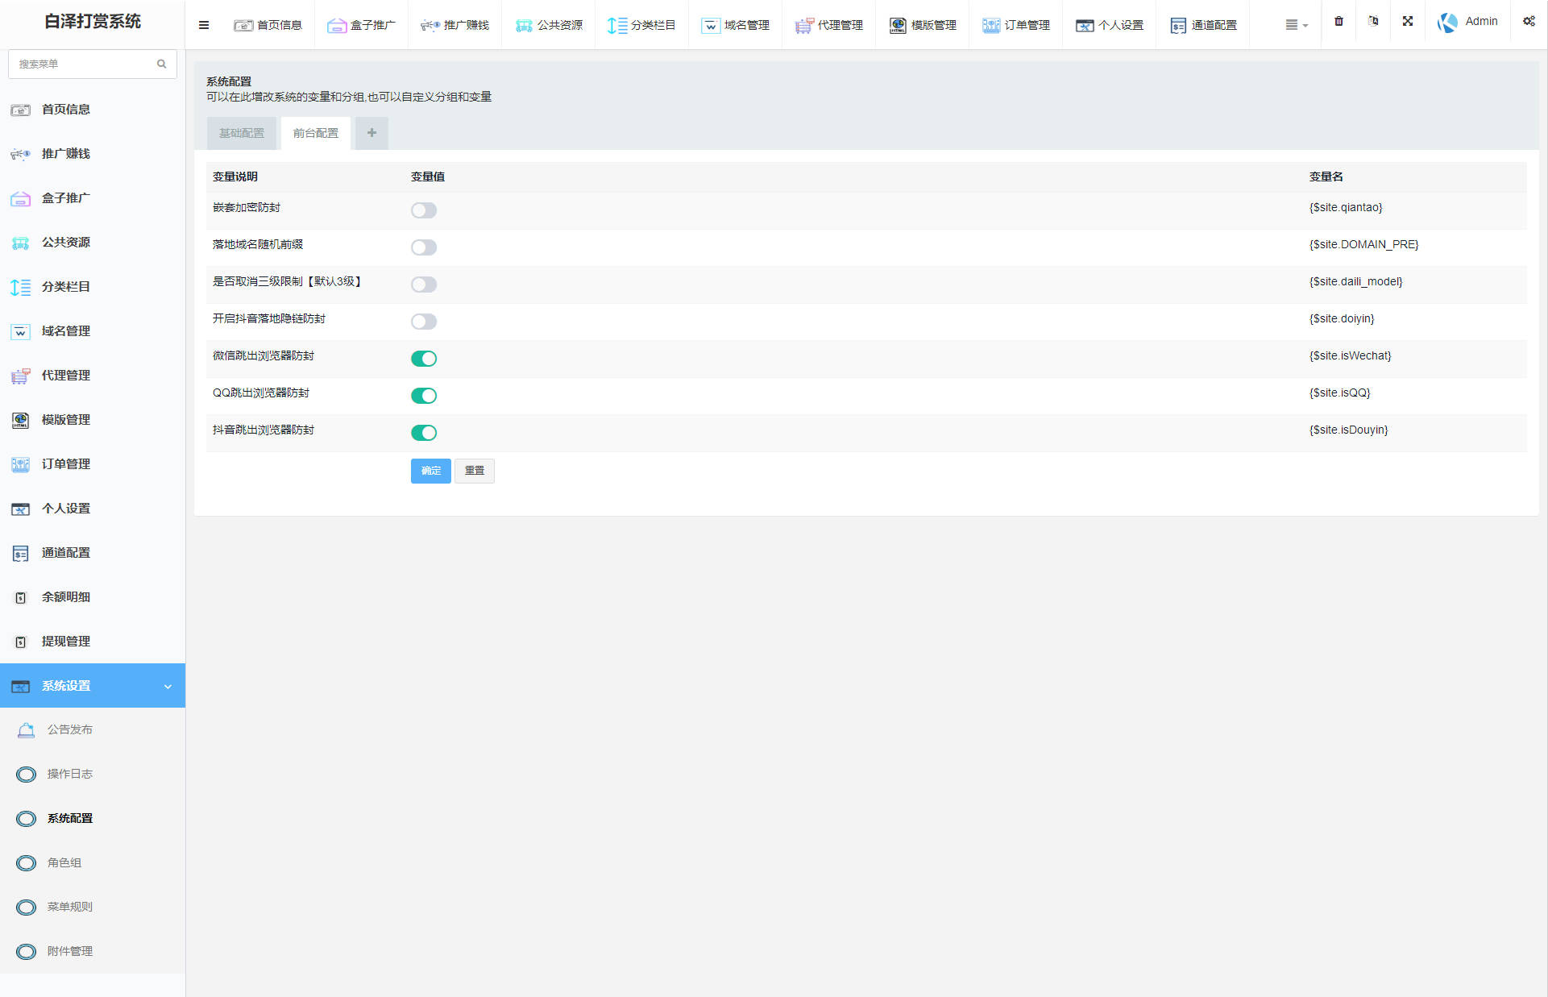Open 首页信息 in the top navigation
The height and width of the screenshot is (997, 1548).
coord(268,25)
